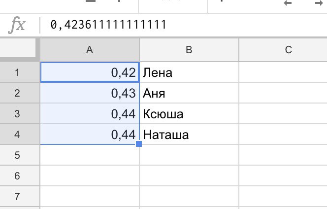This screenshot has width=327, height=209.
Task: Select row 3 header
Action: [20, 113]
